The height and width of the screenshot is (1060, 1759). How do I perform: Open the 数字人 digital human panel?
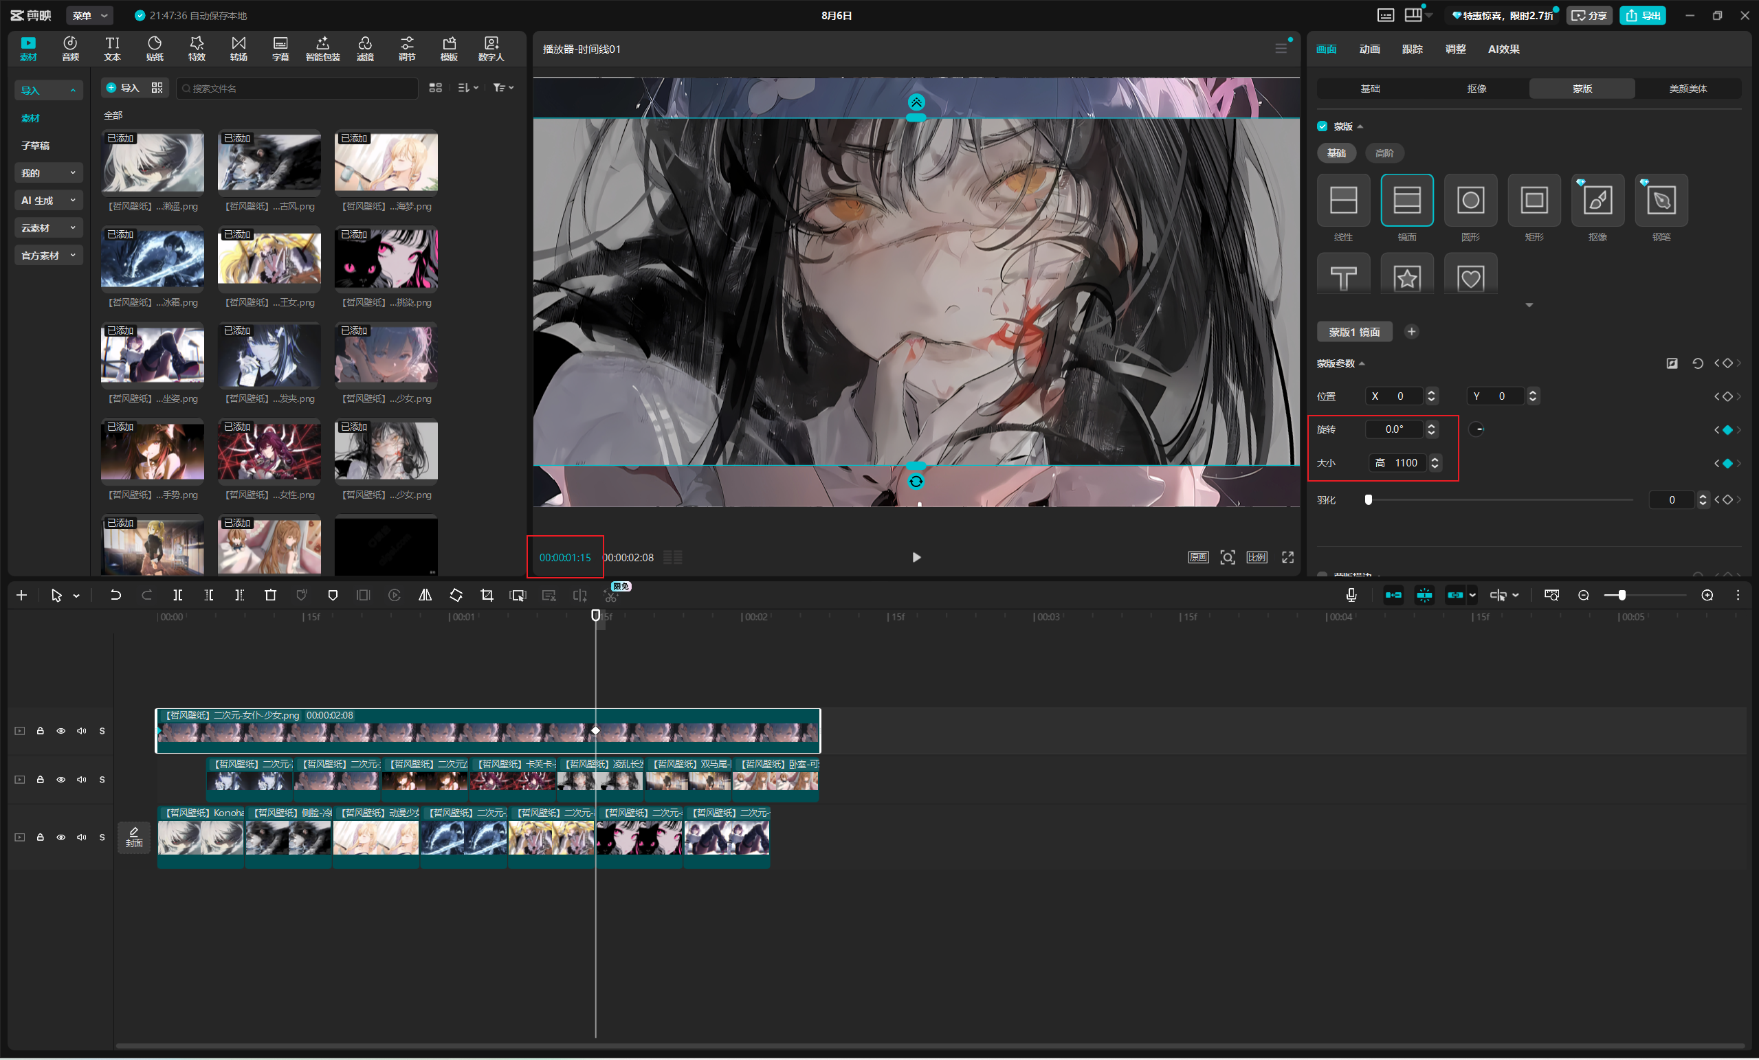tap(491, 49)
